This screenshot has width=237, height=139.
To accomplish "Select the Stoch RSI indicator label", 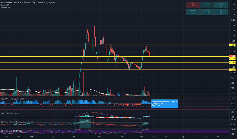I will coord(12,131).
